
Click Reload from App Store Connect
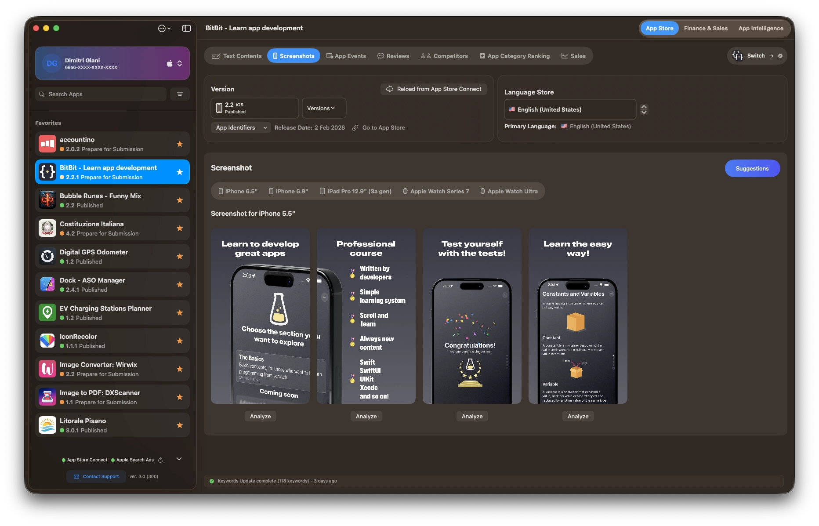(x=433, y=89)
